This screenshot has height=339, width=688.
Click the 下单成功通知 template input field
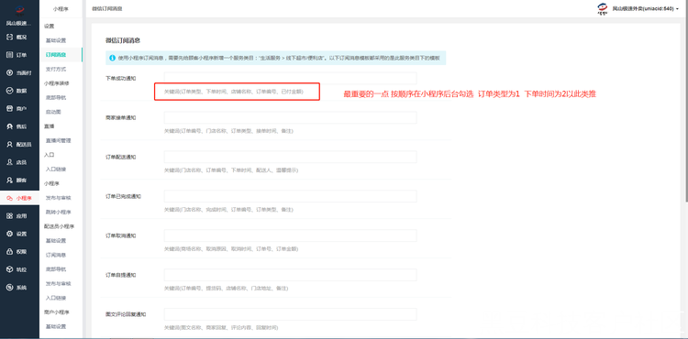coord(290,78)
